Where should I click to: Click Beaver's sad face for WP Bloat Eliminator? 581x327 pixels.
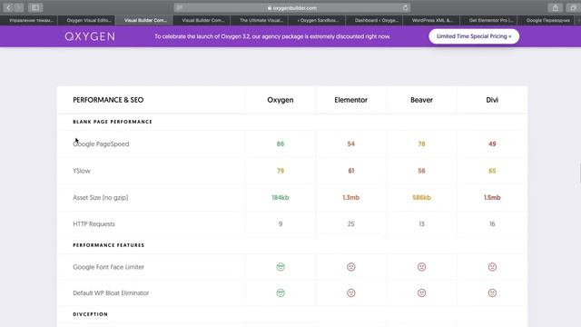point(421,292)
